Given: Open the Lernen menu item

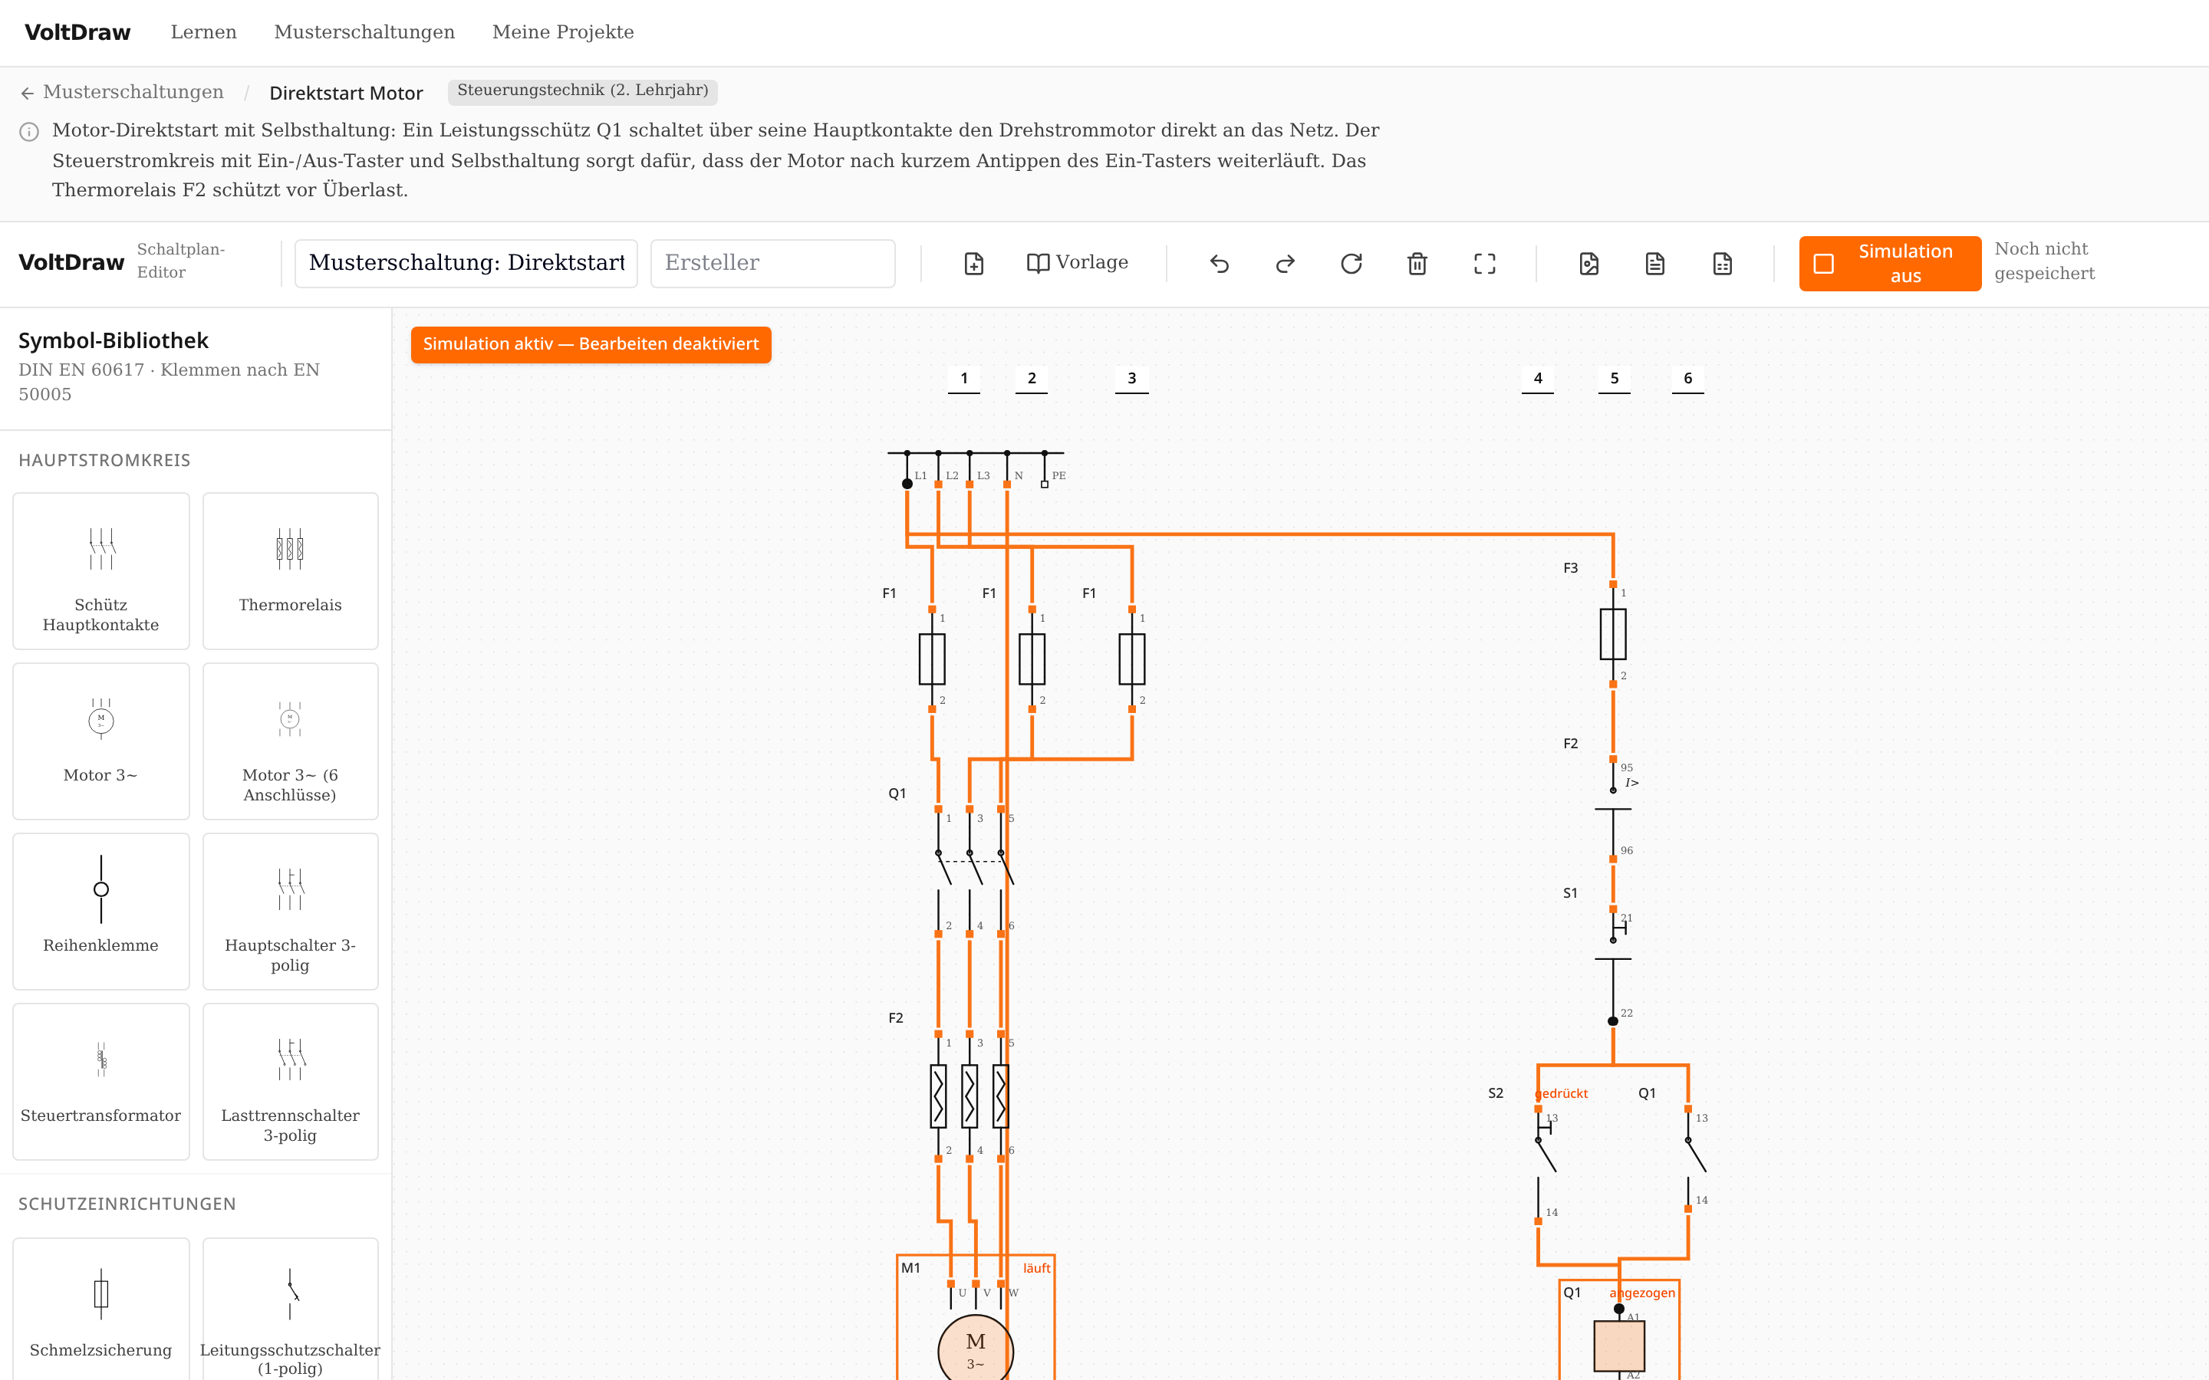Looking at the screenshot, I should pos(203,32).
